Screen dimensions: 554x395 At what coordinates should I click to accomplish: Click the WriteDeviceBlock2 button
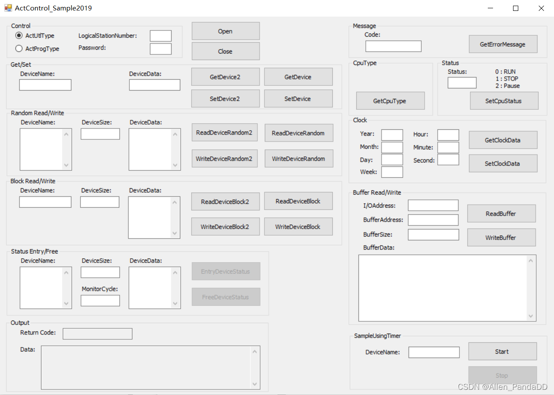pyautogui.click(x=226, y=227)
